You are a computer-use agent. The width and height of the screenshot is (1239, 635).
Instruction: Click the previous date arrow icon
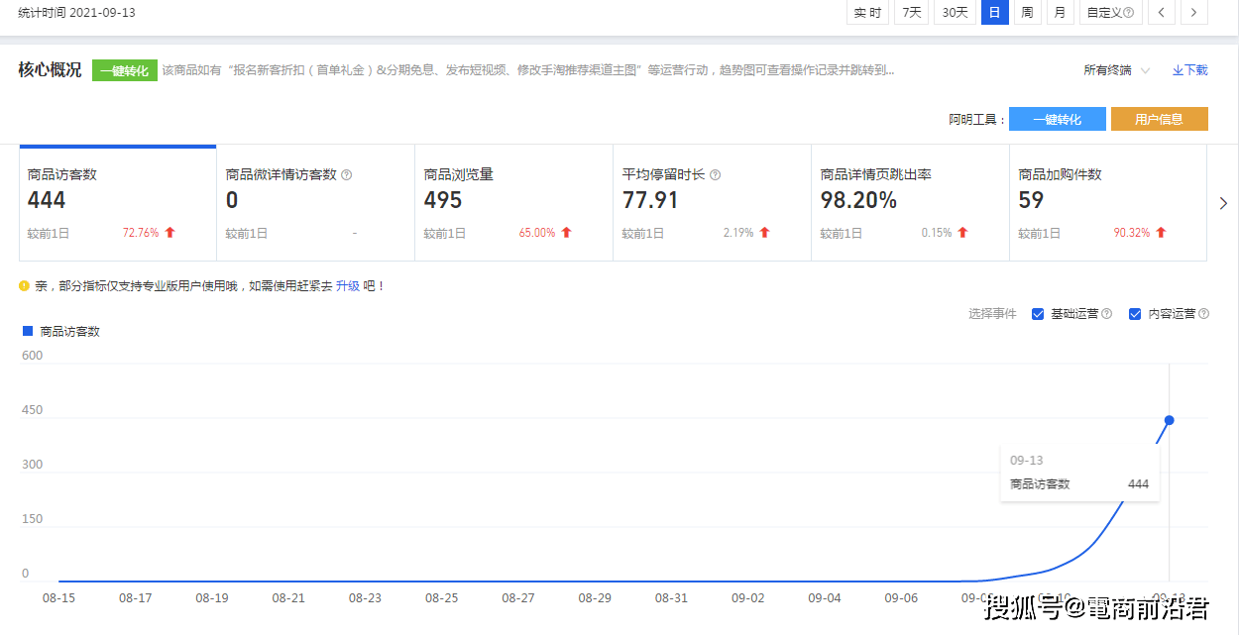pos(1162,12)
